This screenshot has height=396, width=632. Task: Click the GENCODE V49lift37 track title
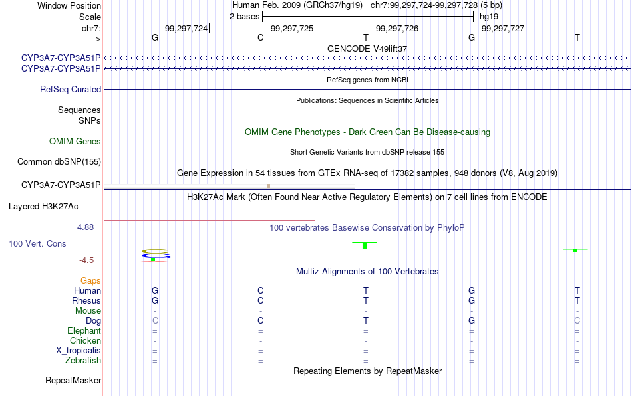point(367,49)
